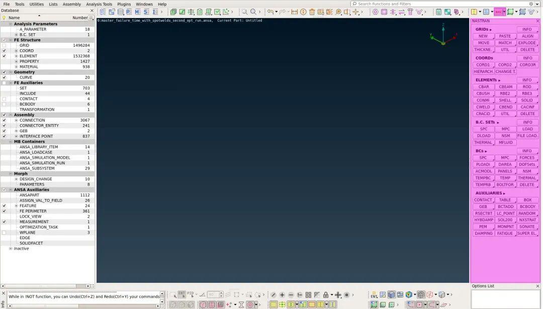Click the pink BAS deck toolbar icon

[498, 12]
